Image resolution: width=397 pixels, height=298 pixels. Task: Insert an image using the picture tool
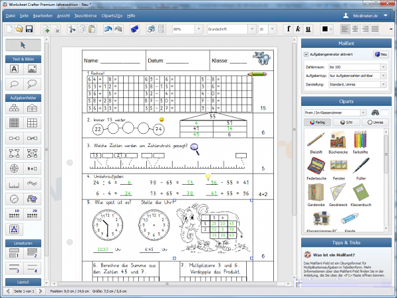click(31, 70)
